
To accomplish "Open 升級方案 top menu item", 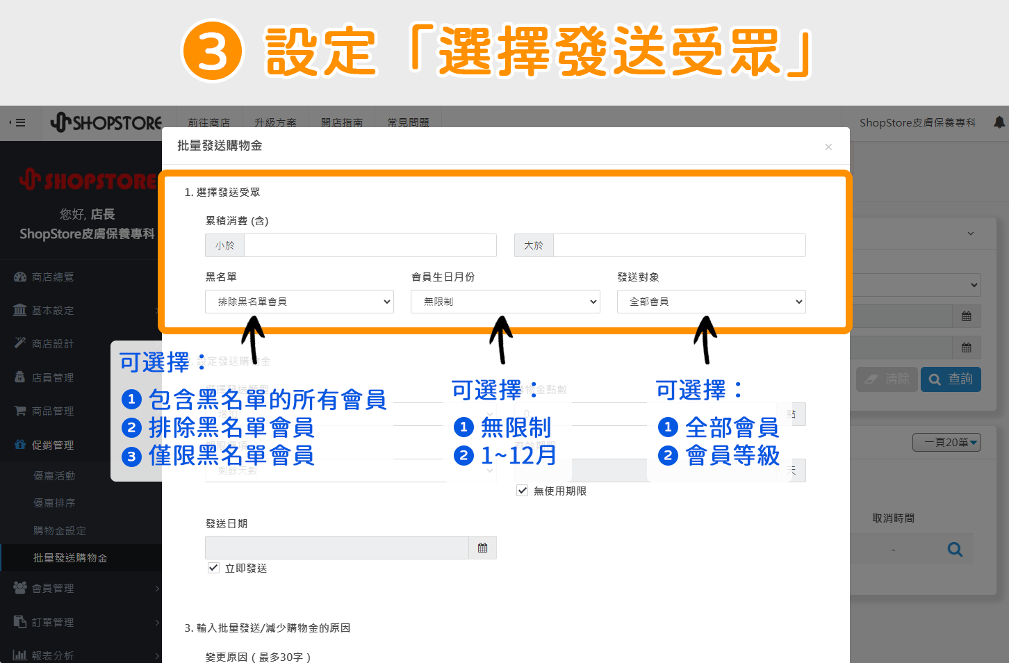I will tap(275, 122).
